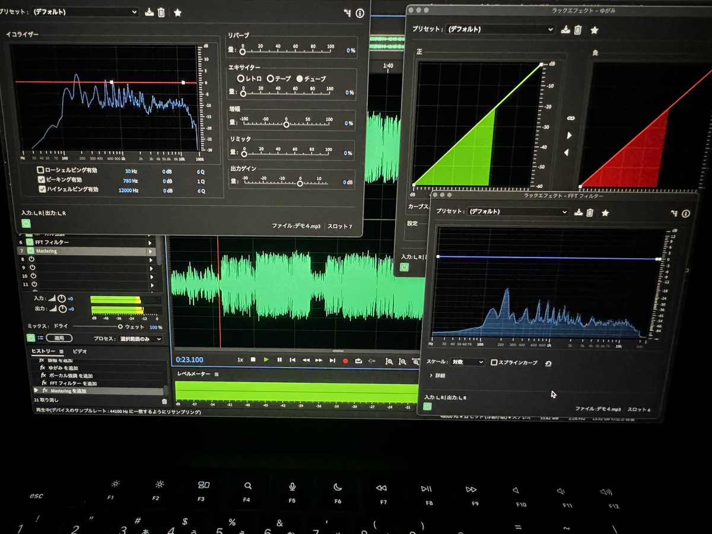Viewport: 712px width, 534px height.
Task: Toggle power for Mastering rack slot
Action: point(30,252)
